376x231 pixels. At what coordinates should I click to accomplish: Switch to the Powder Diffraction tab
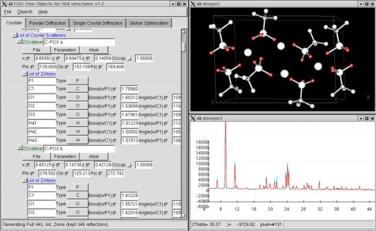click(x=47, y=23)
